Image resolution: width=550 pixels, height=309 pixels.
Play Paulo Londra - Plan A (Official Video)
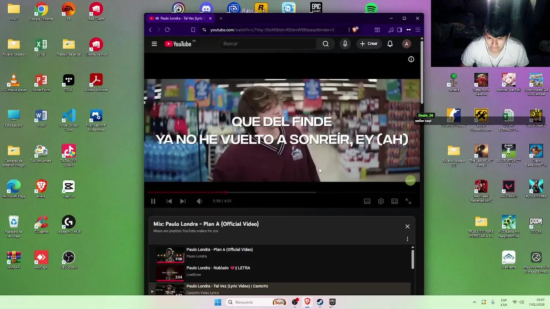[x=220, y=249]
